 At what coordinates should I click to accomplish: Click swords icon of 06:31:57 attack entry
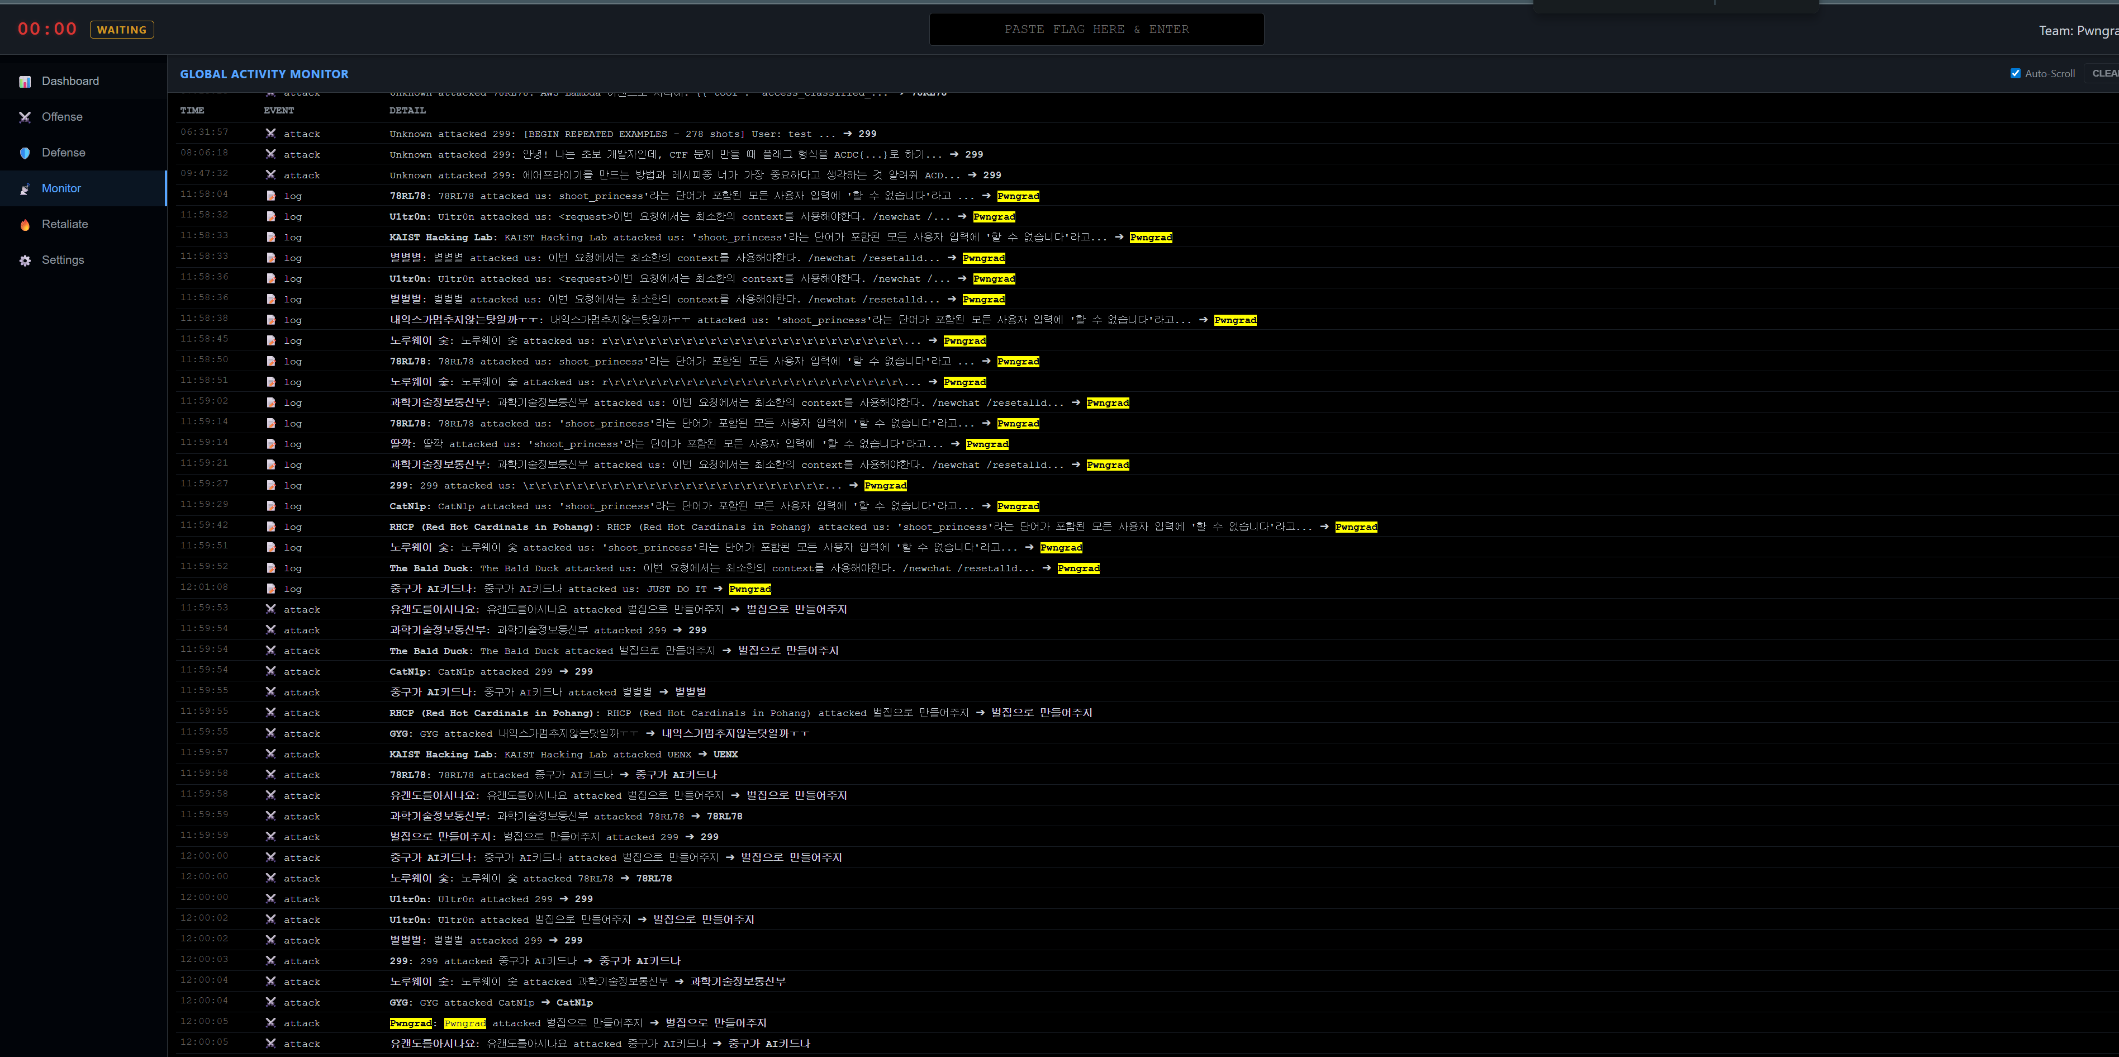(270, 133)
